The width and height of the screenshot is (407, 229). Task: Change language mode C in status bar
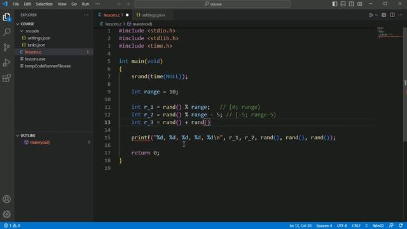[366, 226]
